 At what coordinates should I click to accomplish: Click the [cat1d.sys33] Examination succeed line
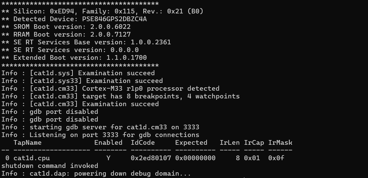click(x=82, y=81)
